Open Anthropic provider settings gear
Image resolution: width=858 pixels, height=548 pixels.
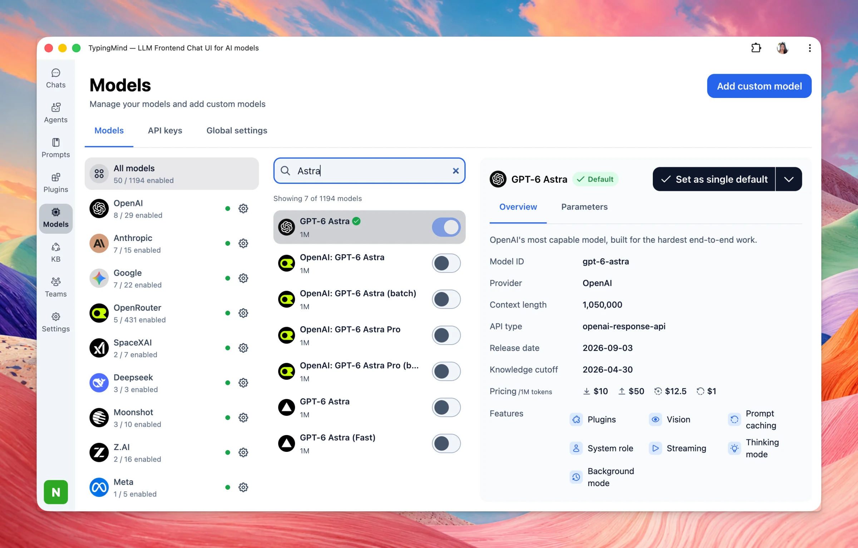pos(243,243)
